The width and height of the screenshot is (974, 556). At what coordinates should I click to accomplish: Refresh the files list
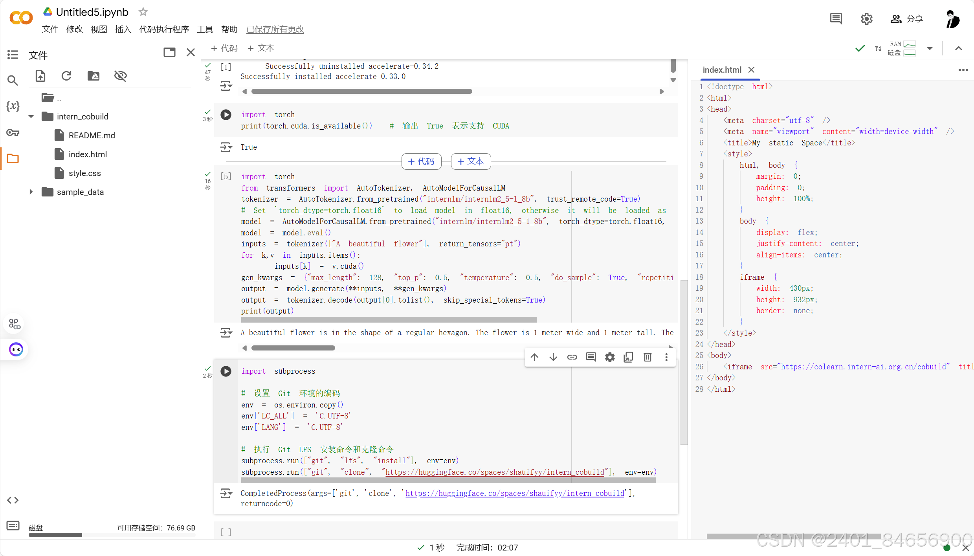point(66,76)
